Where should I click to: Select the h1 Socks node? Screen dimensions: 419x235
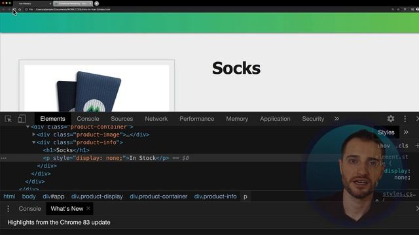66,150
